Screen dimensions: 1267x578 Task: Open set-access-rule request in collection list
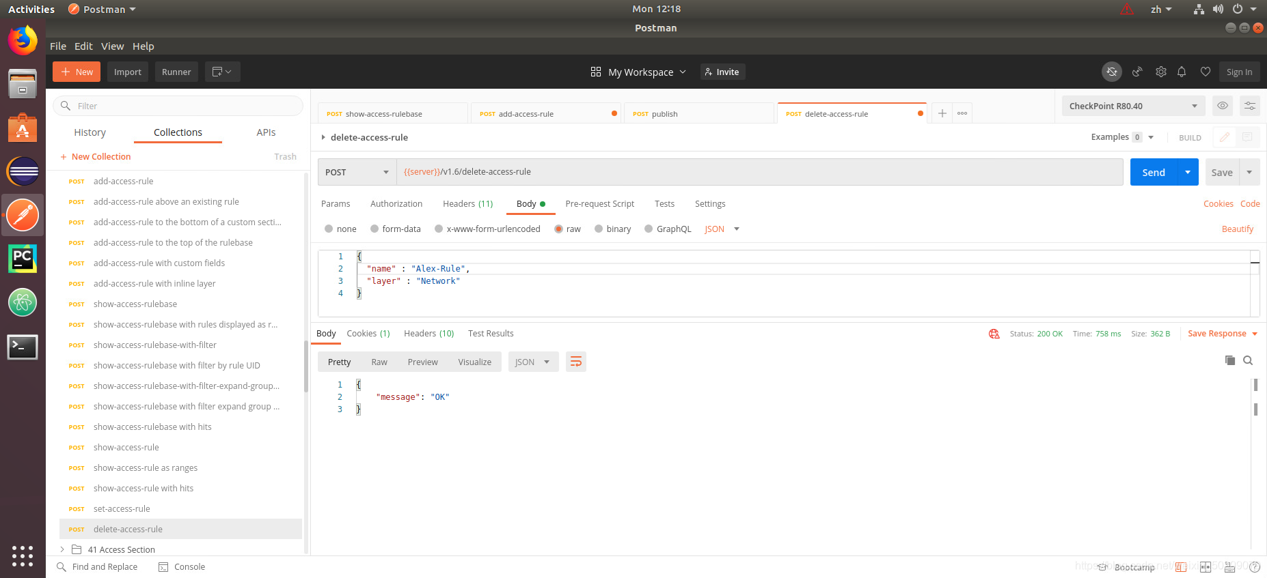tap(180, 508)
